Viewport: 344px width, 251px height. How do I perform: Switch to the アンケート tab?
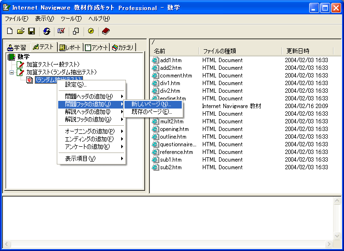point(96,47)
